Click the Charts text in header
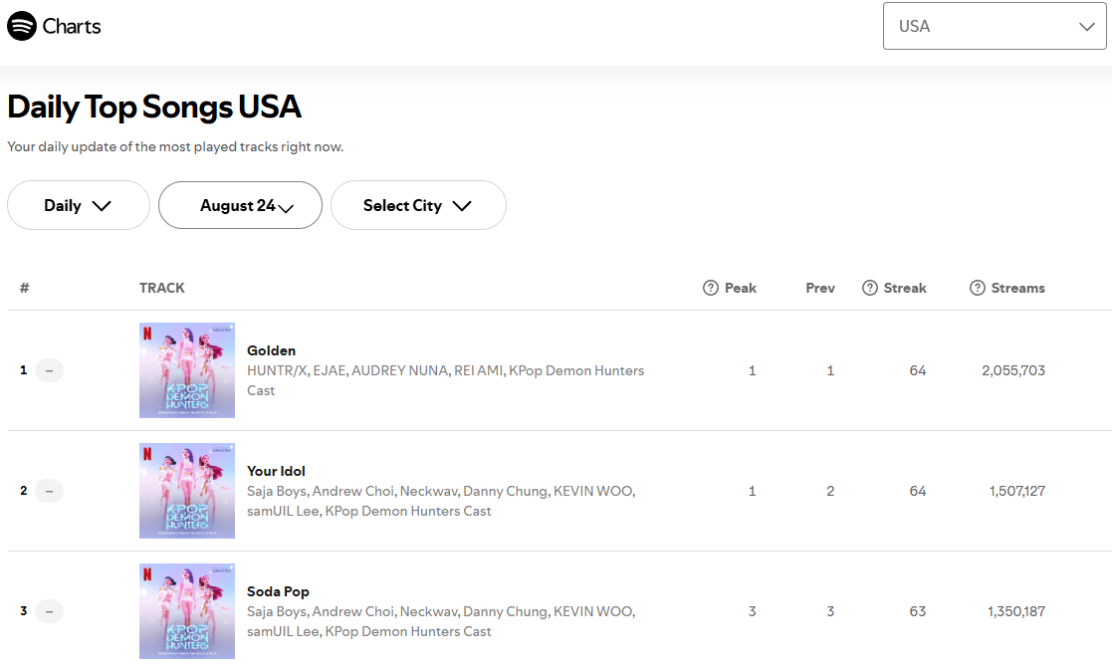 click(x=72, y=26)
